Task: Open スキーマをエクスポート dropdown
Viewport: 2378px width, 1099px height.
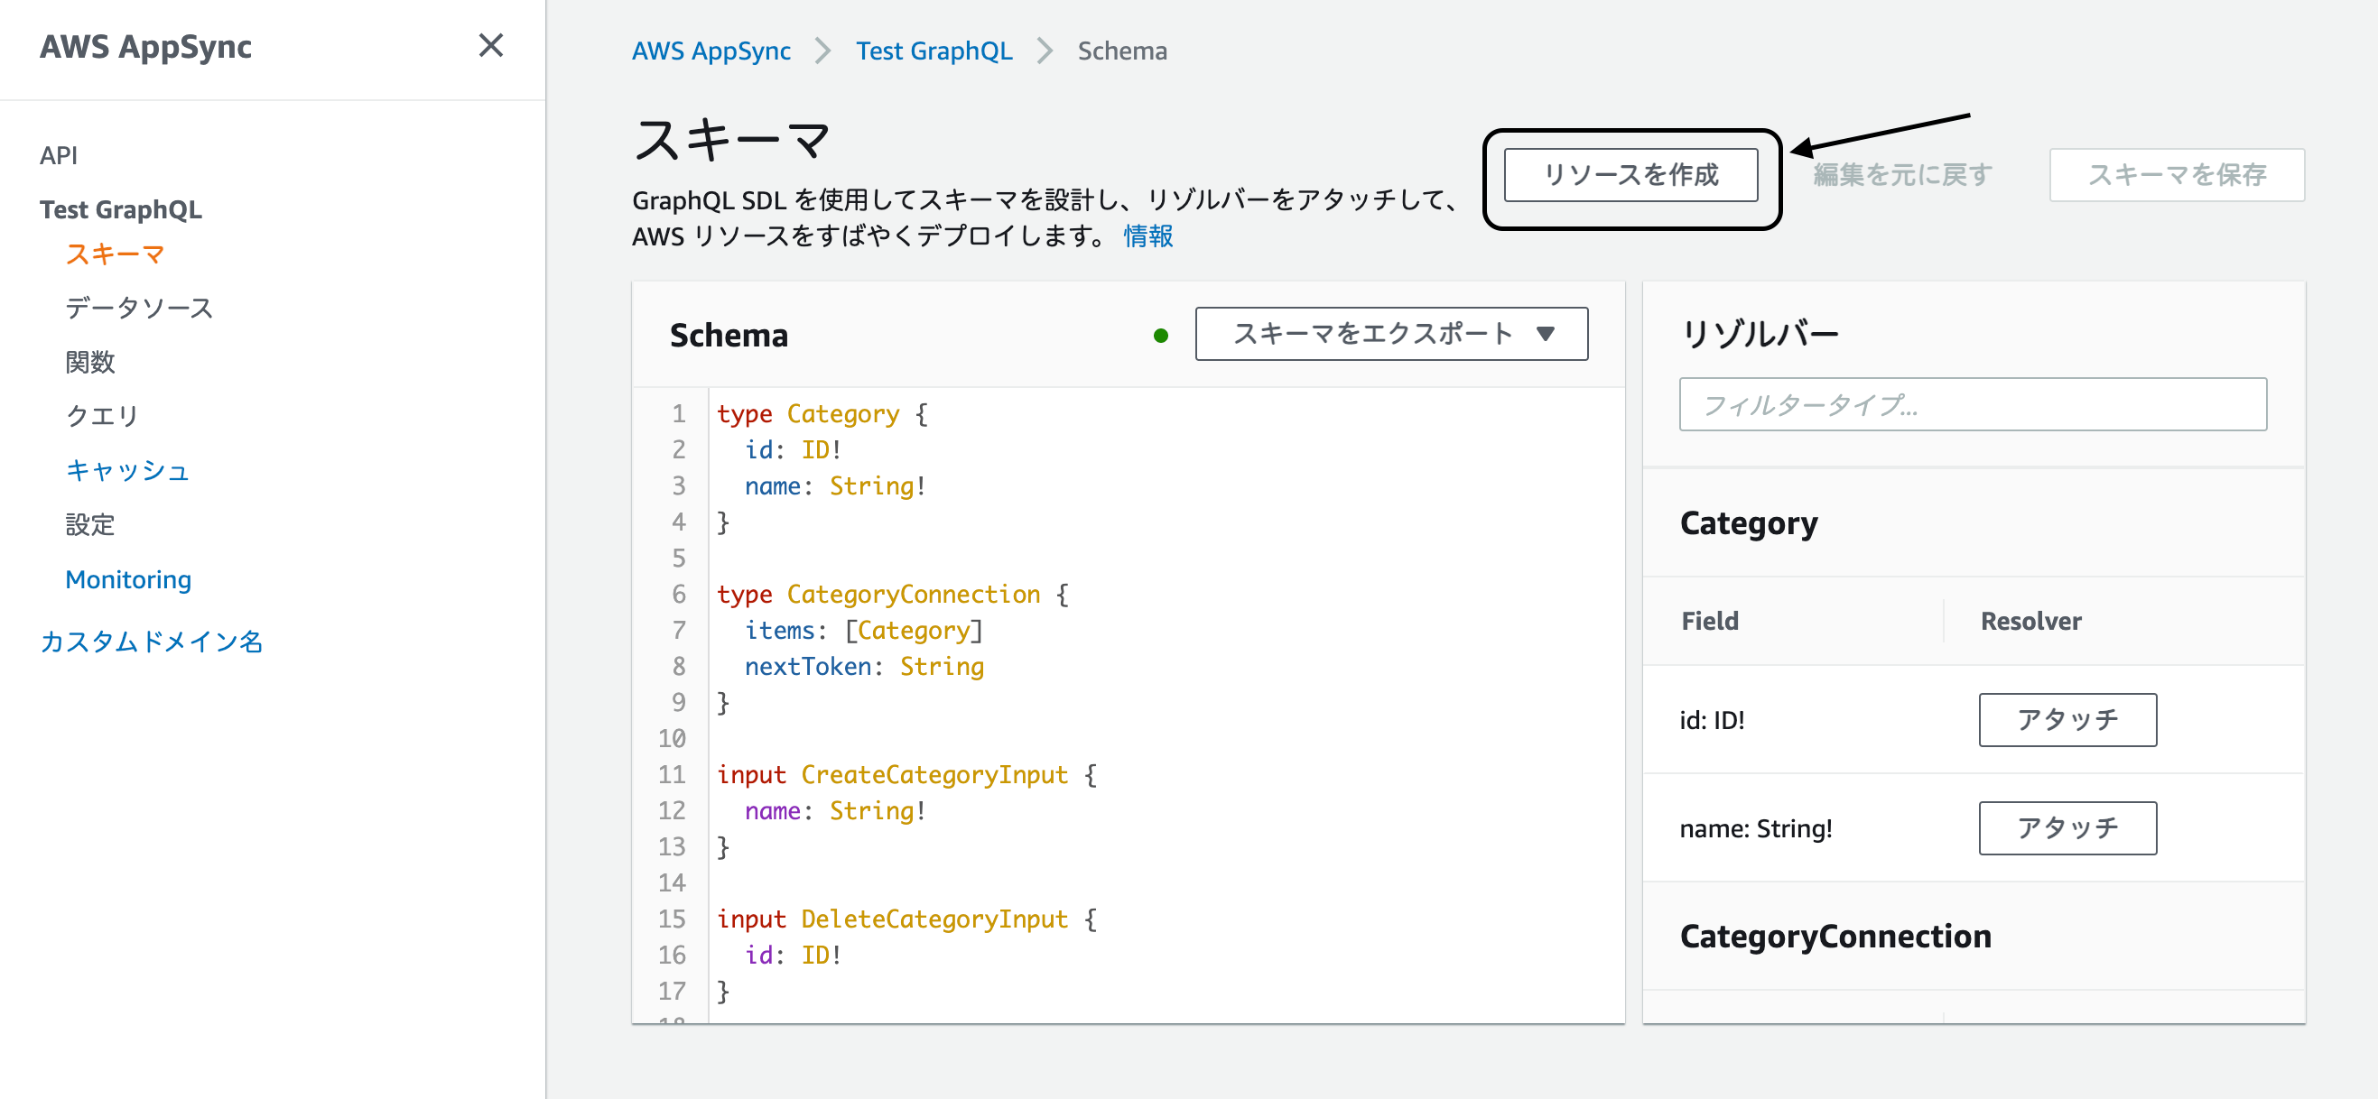Action: coord(1391,334)
